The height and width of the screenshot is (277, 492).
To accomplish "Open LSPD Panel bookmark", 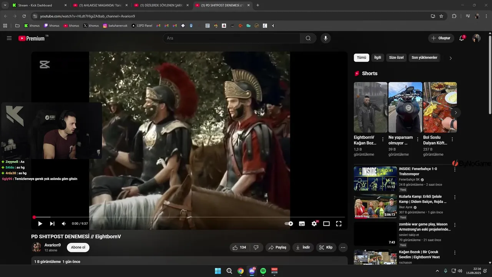I will coord(142,26).
